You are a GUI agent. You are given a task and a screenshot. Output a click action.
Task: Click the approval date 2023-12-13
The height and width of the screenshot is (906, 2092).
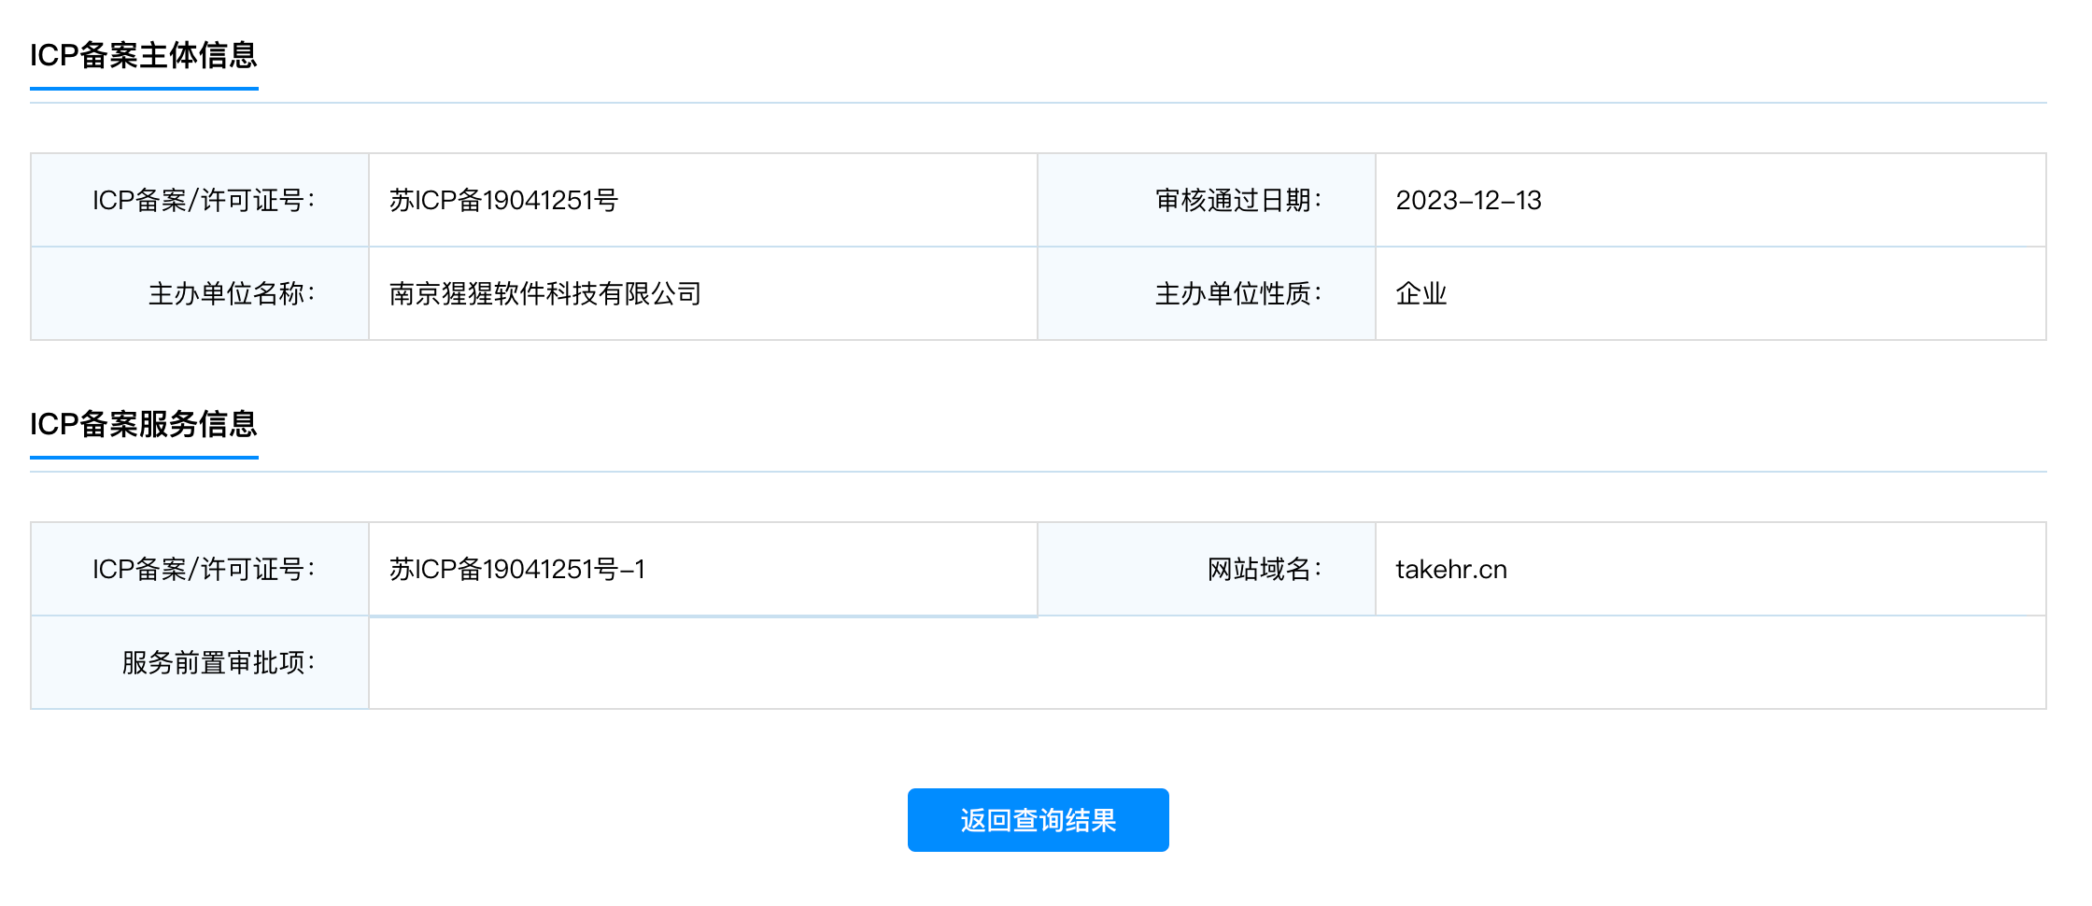click(x=1468, y=200)
